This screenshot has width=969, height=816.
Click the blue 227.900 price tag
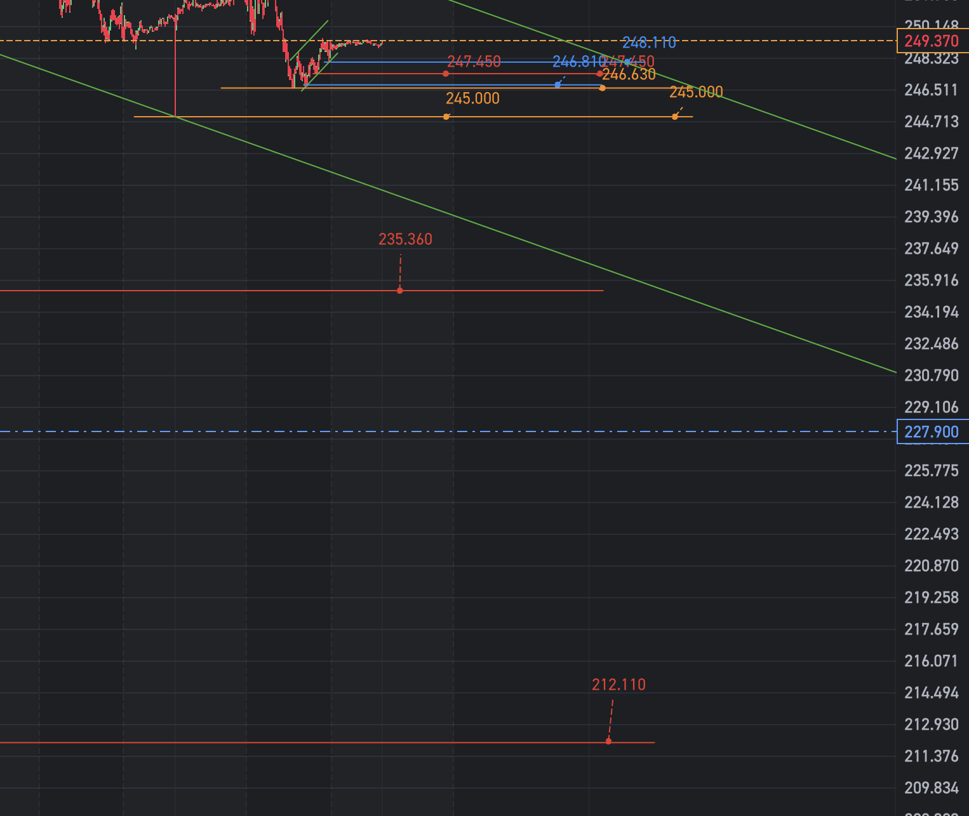click(932, 432)
